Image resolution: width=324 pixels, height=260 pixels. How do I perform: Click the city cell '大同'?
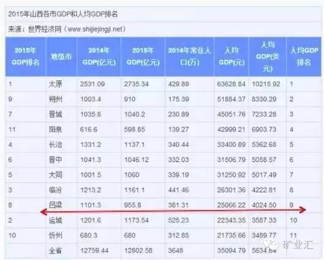click(x=55, y=175)
